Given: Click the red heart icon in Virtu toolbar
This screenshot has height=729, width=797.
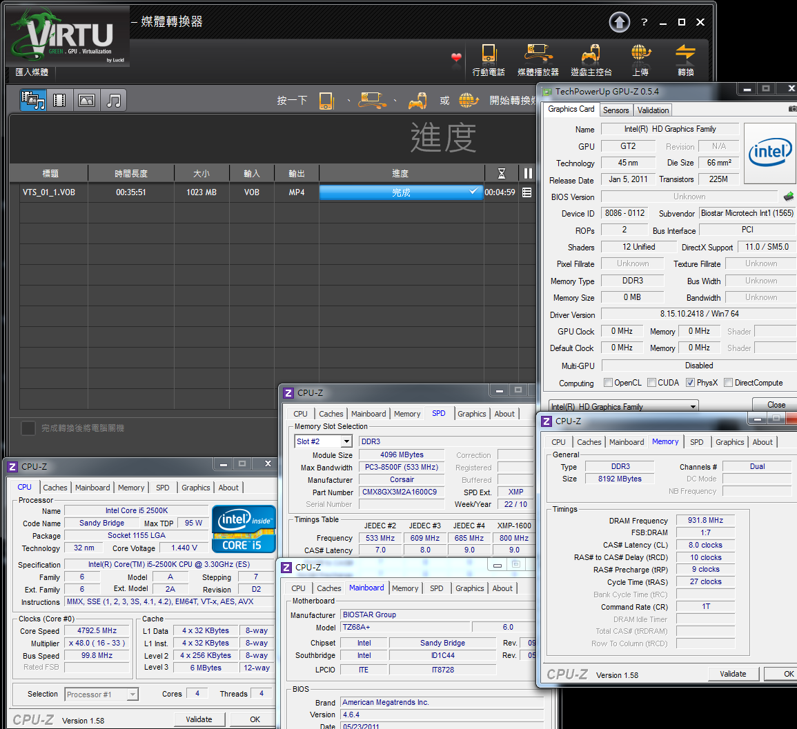Looking at the screenshot, I should pyautogui.click(x=456, y=57).
